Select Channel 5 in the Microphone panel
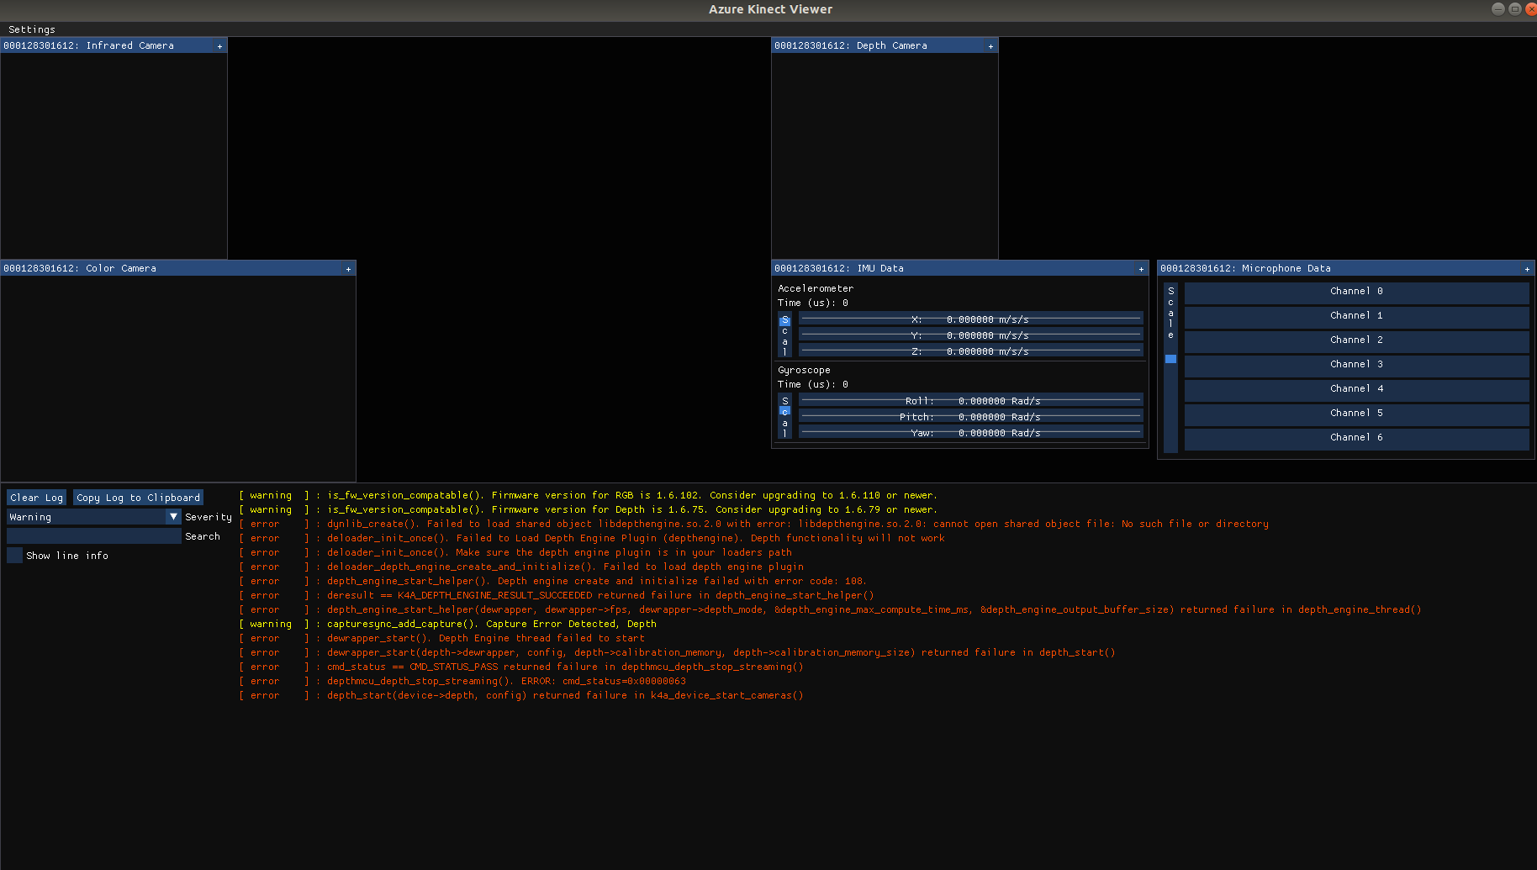The width and height of the screenshot is (1537, 870). coord(1356,414)
